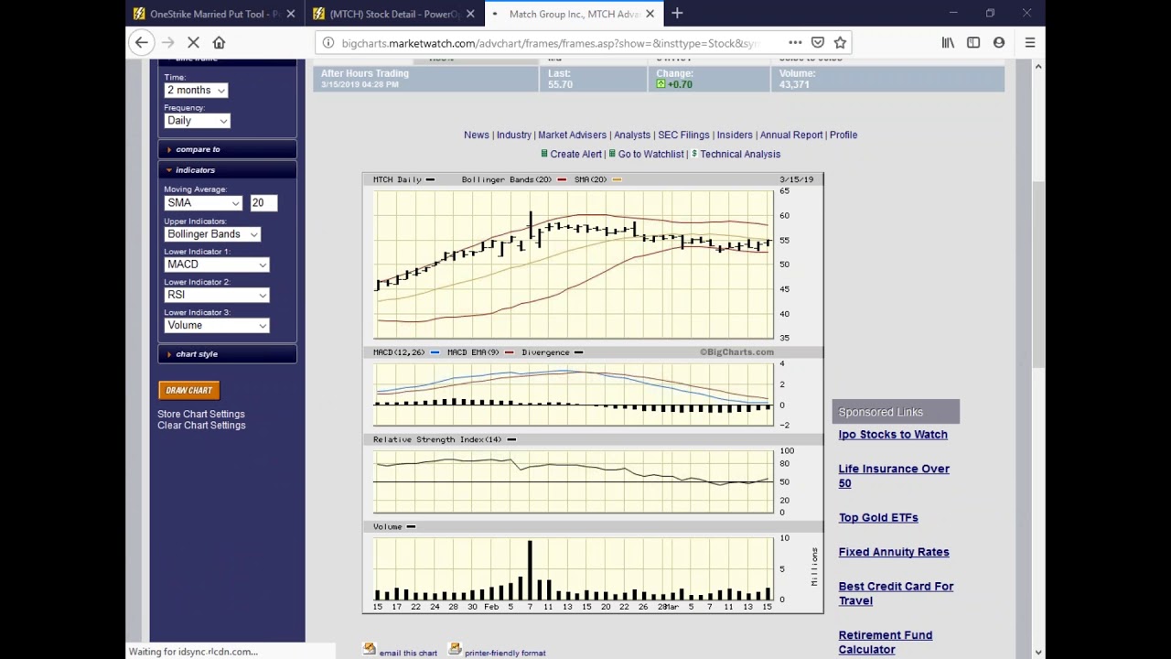Click the Draw Chart button
Viewport: 1171px width, 659px height.
(x=188, y=391)
